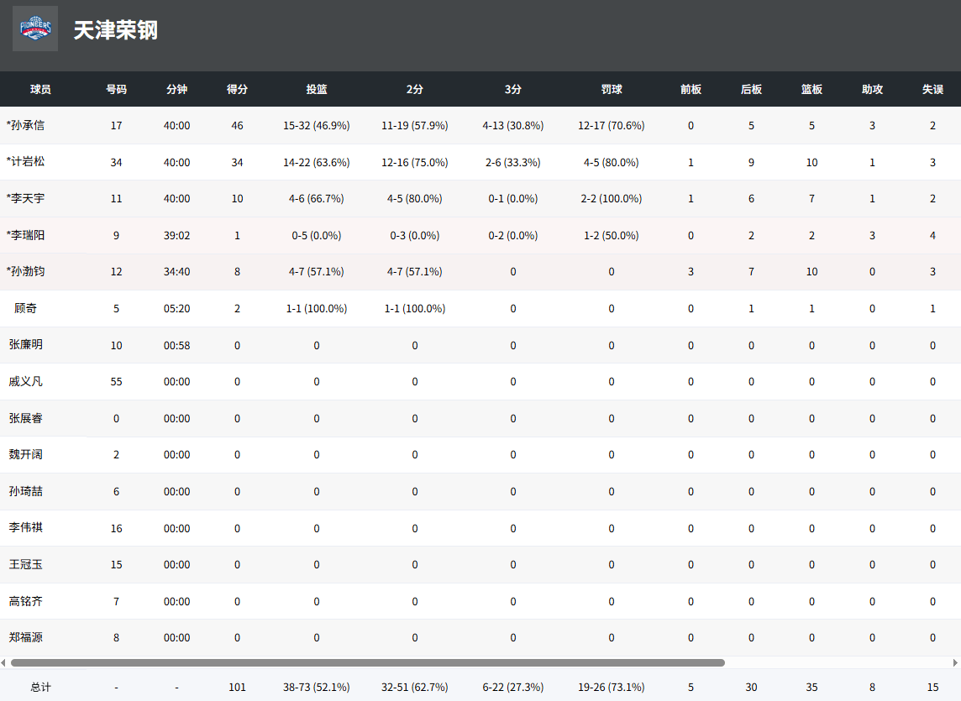Click the Tianjin Pioneers team logo
The width and height of the screenshot is (961, 701).
tap(35, 29)
